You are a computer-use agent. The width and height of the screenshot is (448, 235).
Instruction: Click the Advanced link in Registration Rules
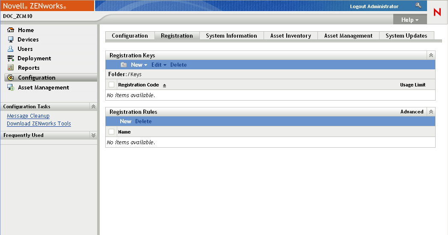[412, 112]
